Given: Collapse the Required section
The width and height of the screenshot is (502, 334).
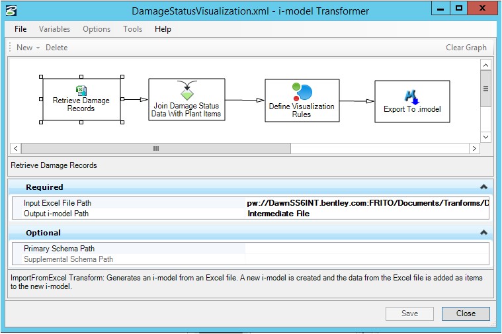Looking at the screenshot, I should pos(483,187).
